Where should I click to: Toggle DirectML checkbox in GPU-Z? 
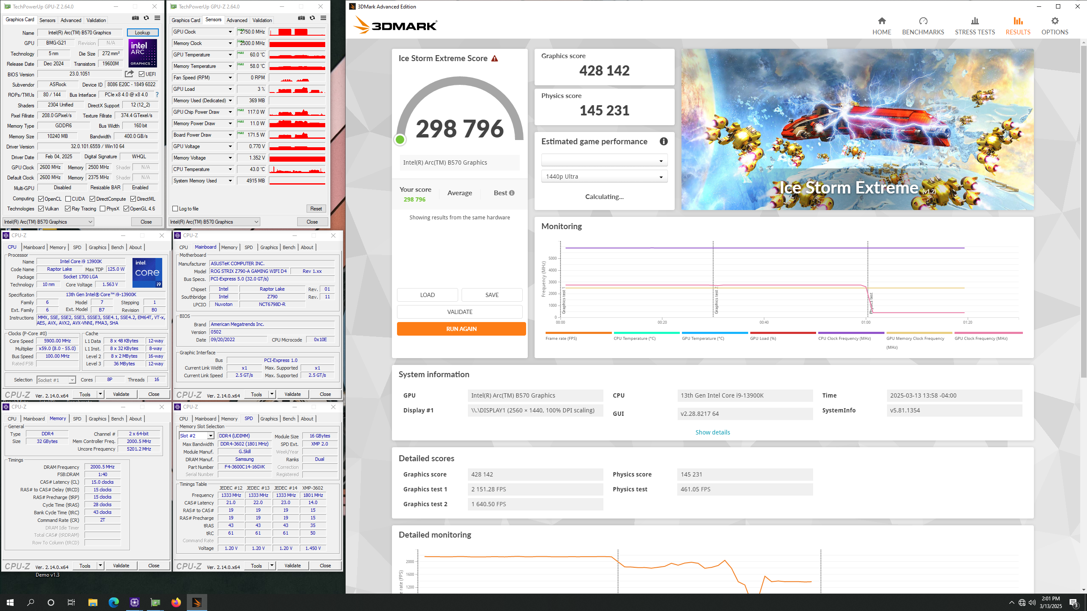pyautogui.click(x=133, y=199)
